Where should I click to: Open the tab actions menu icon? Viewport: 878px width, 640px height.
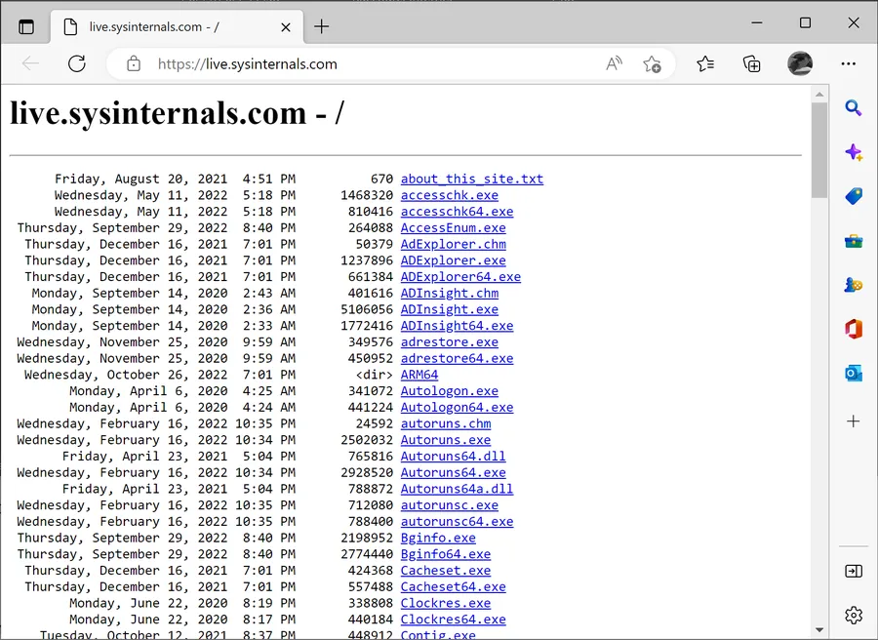(x=26, y=26)
